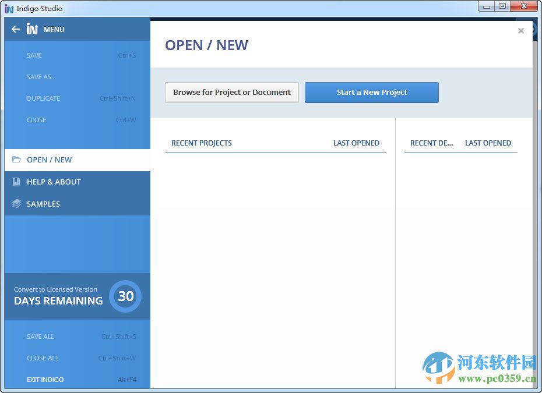542x393 pixels.
Task: Click the layers icon beside SAMPLES
Action: click(16, 204)
